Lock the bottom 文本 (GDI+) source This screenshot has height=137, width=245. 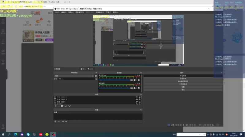coord(140,102)
